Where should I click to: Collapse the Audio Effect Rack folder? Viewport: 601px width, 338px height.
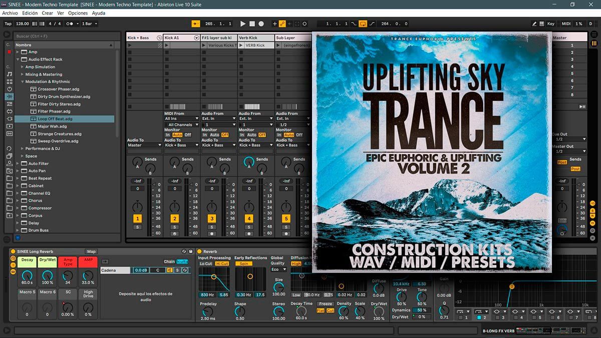(x=18, y=59)
